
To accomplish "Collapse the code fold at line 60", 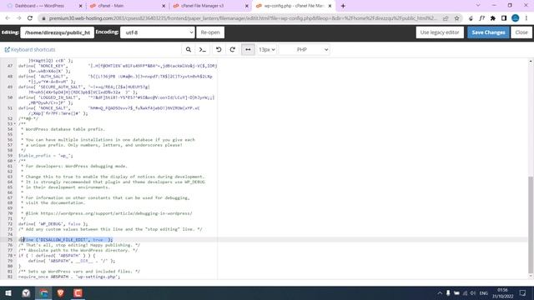I will coord(14,161).
